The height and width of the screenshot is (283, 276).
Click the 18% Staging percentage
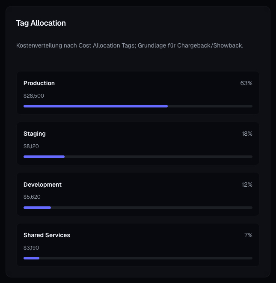click(x=247, y=134)
